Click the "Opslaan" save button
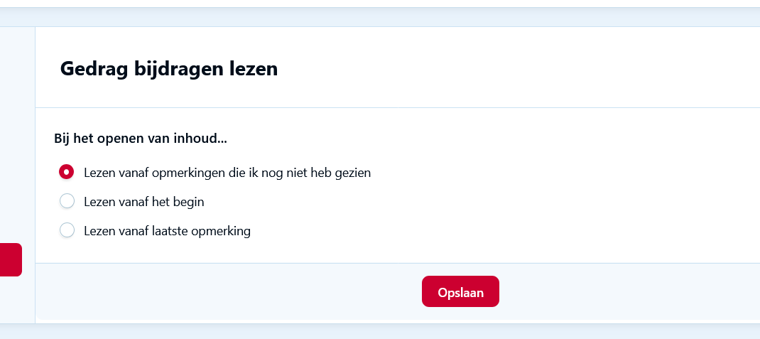The image size is (760, 339). coord(460,292)
